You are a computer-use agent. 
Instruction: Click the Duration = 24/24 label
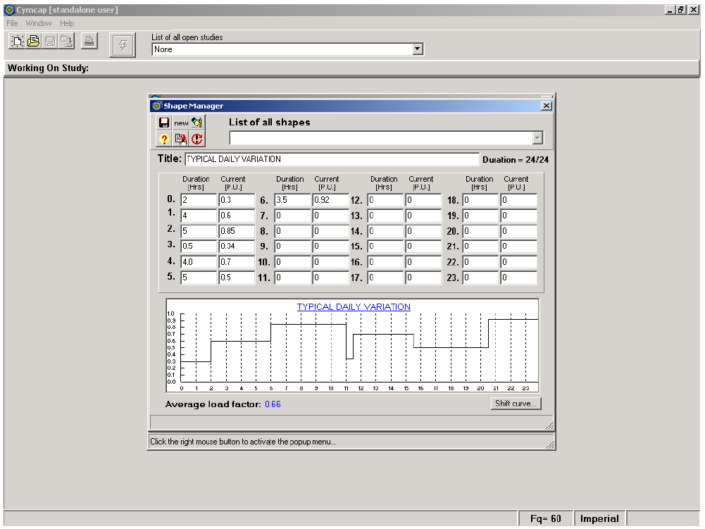(516, 160)
